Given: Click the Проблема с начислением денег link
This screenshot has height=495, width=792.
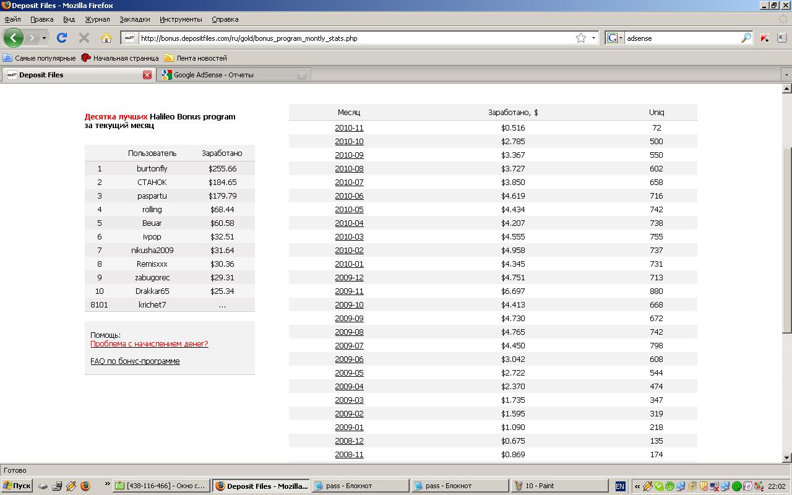Looking at the screenshot, I should (x=149, y=344).
